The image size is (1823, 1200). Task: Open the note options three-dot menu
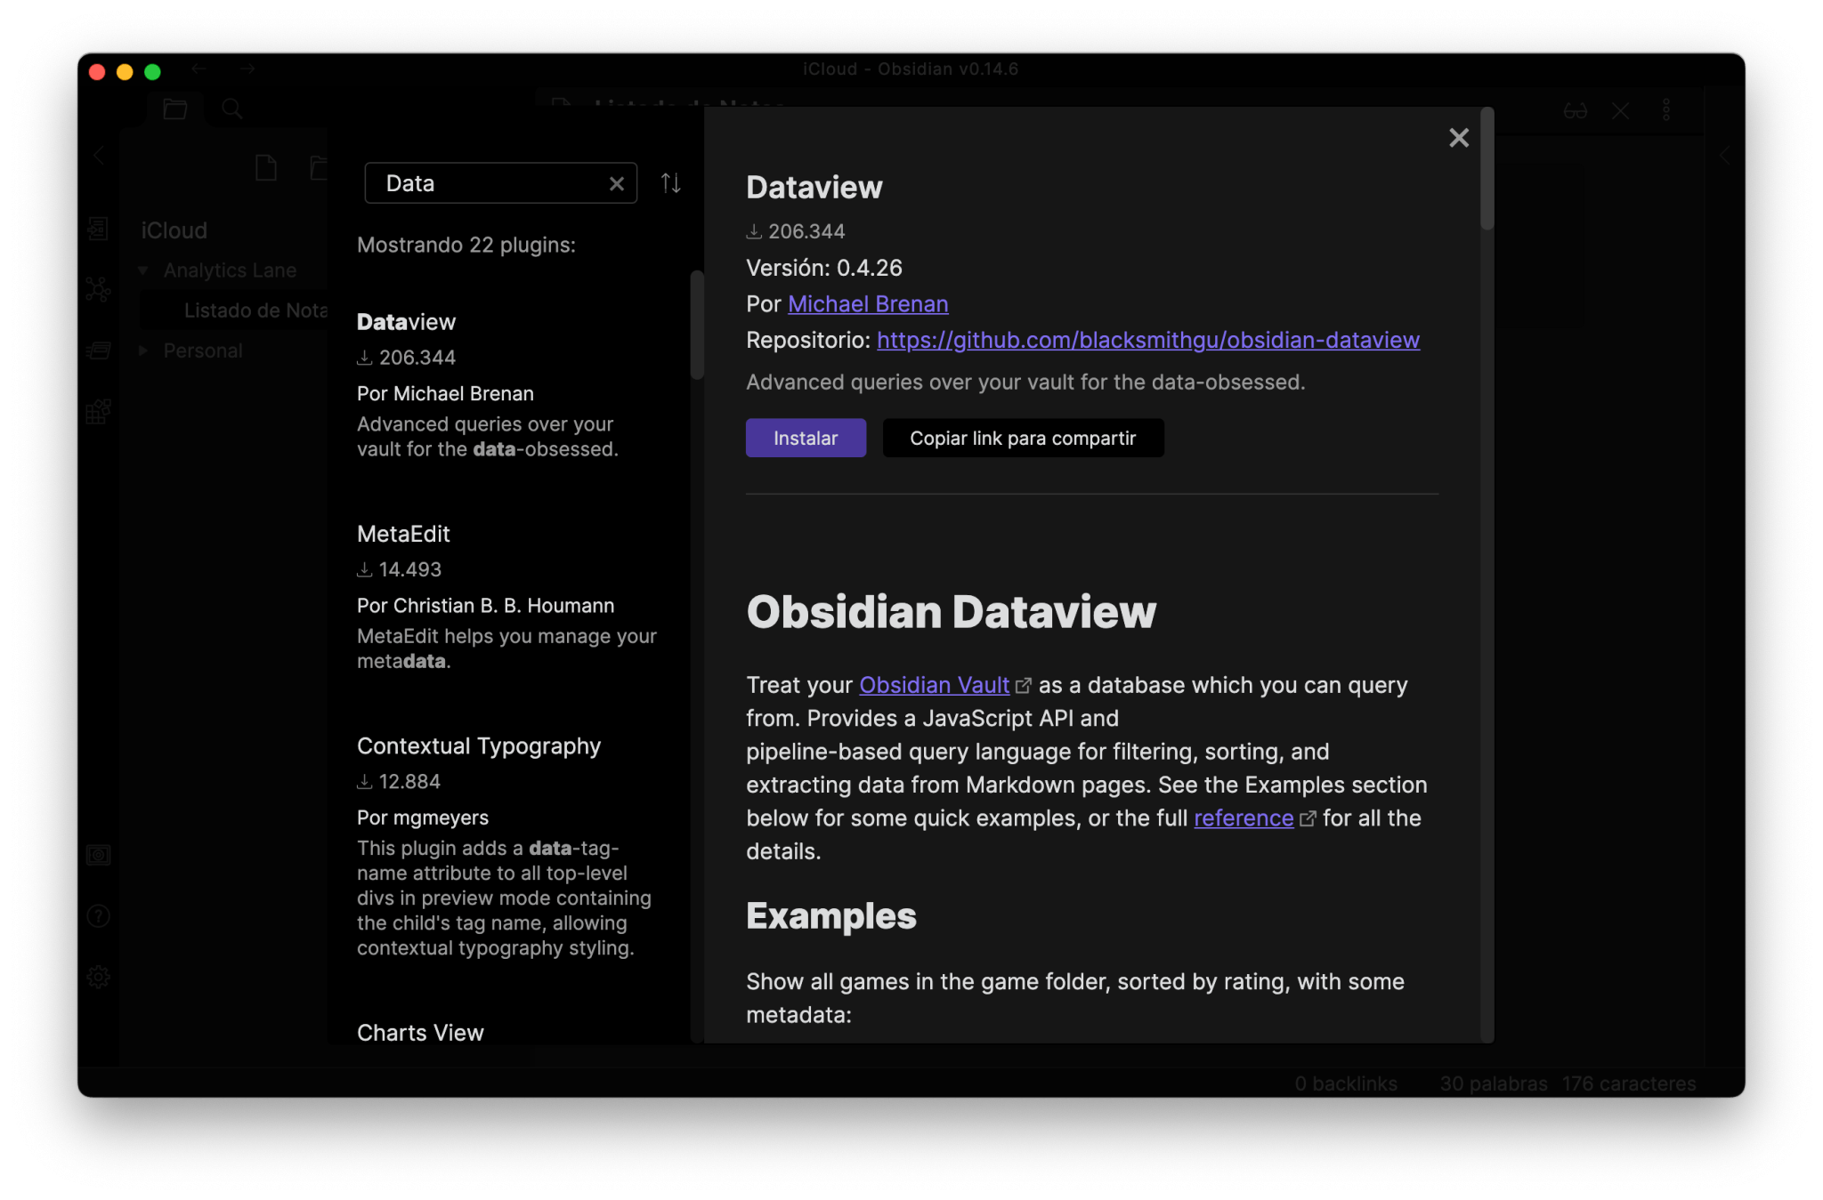[x=1667, y=109]
